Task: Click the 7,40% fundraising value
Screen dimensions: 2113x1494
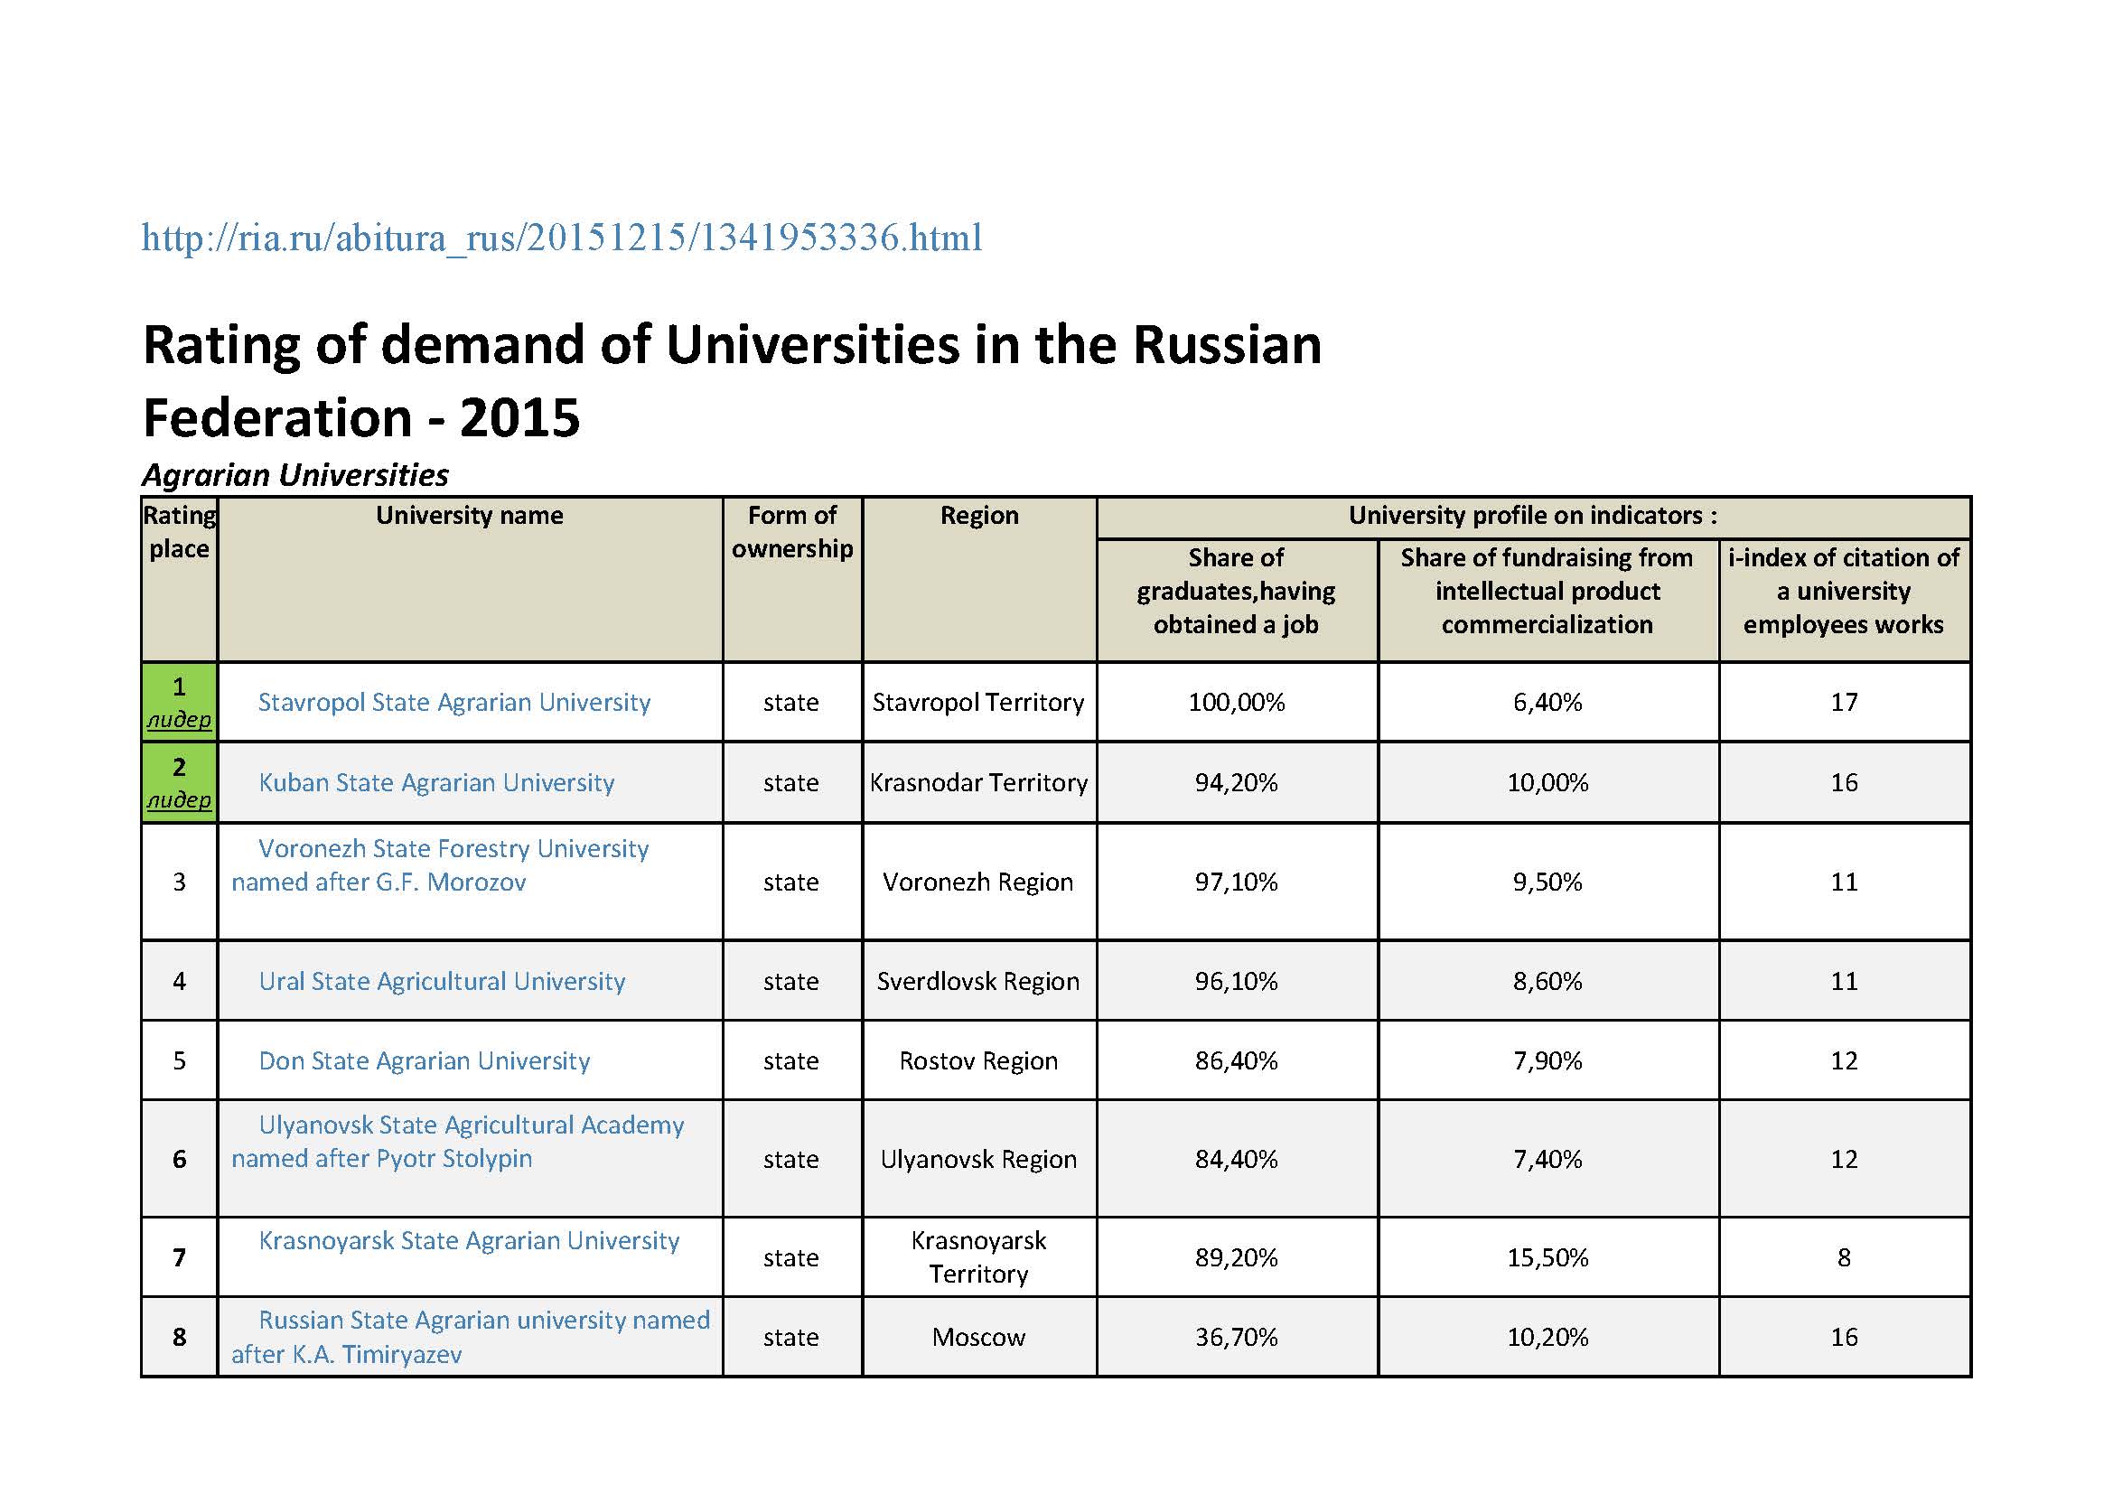Action: (1548, 1159)
